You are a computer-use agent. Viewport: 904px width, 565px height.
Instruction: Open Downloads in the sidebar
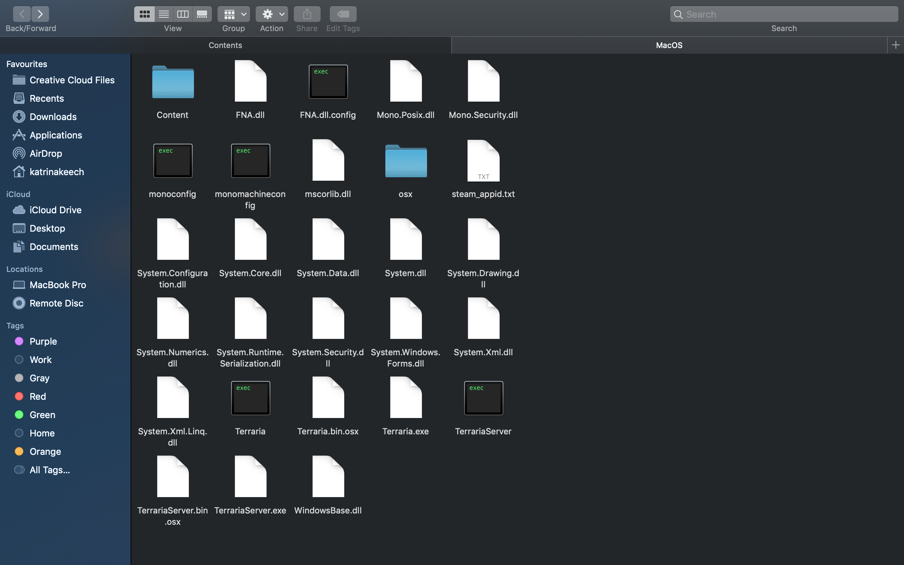point(65,117)
